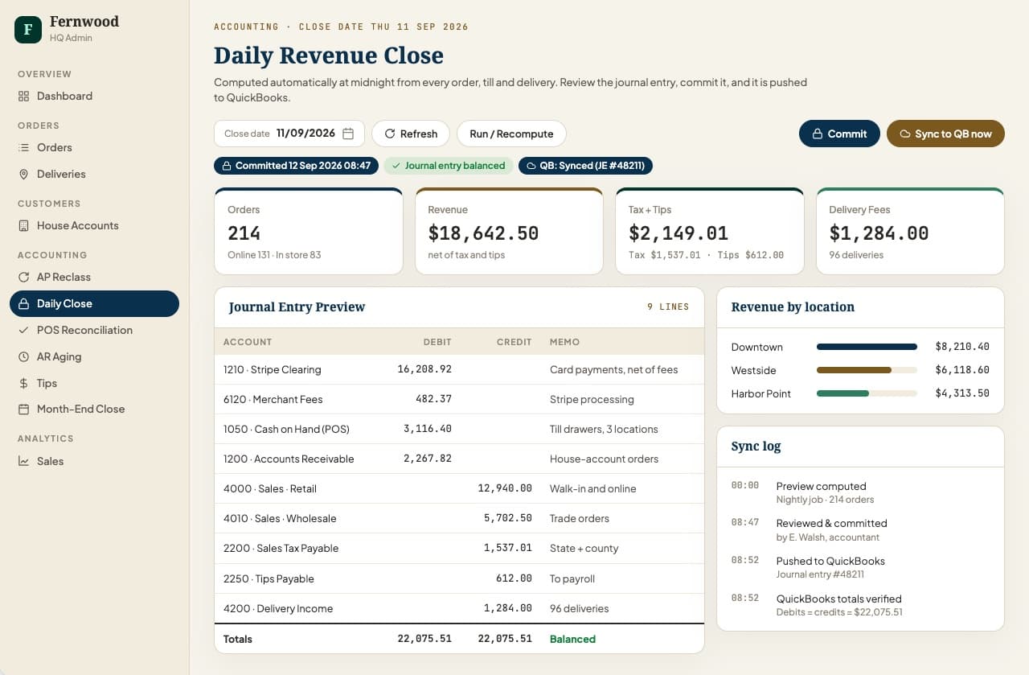Commit the journal entry
1029x675 pixels.
(839, 134)
